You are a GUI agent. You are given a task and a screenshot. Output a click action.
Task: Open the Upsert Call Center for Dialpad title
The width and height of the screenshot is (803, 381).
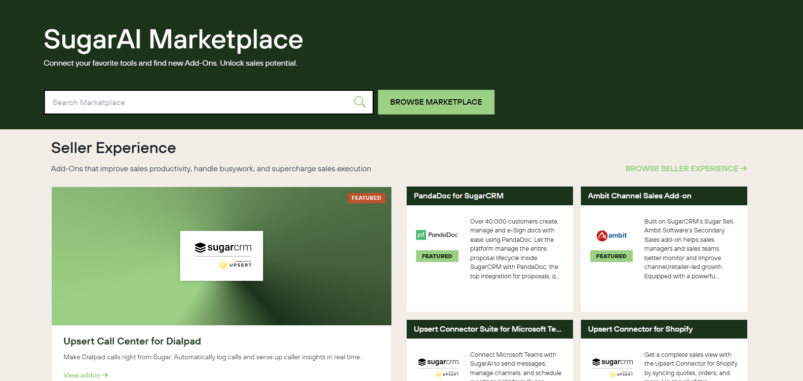132,341
